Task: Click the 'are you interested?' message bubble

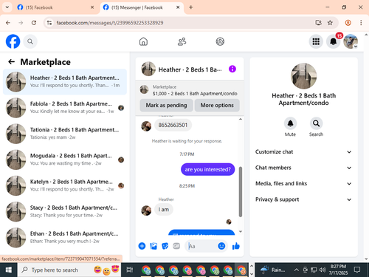Action: pyautogui.click(x=207, y=169)
